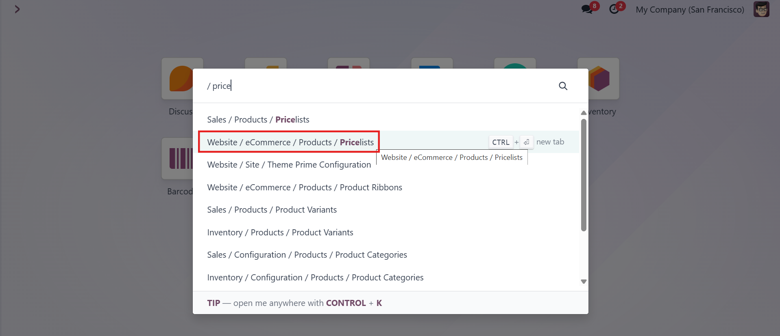Image resolution: width=780 pixels, height=336 pixels.
Task: Expand the top-left chevron arrow
Action: (17, 9)
